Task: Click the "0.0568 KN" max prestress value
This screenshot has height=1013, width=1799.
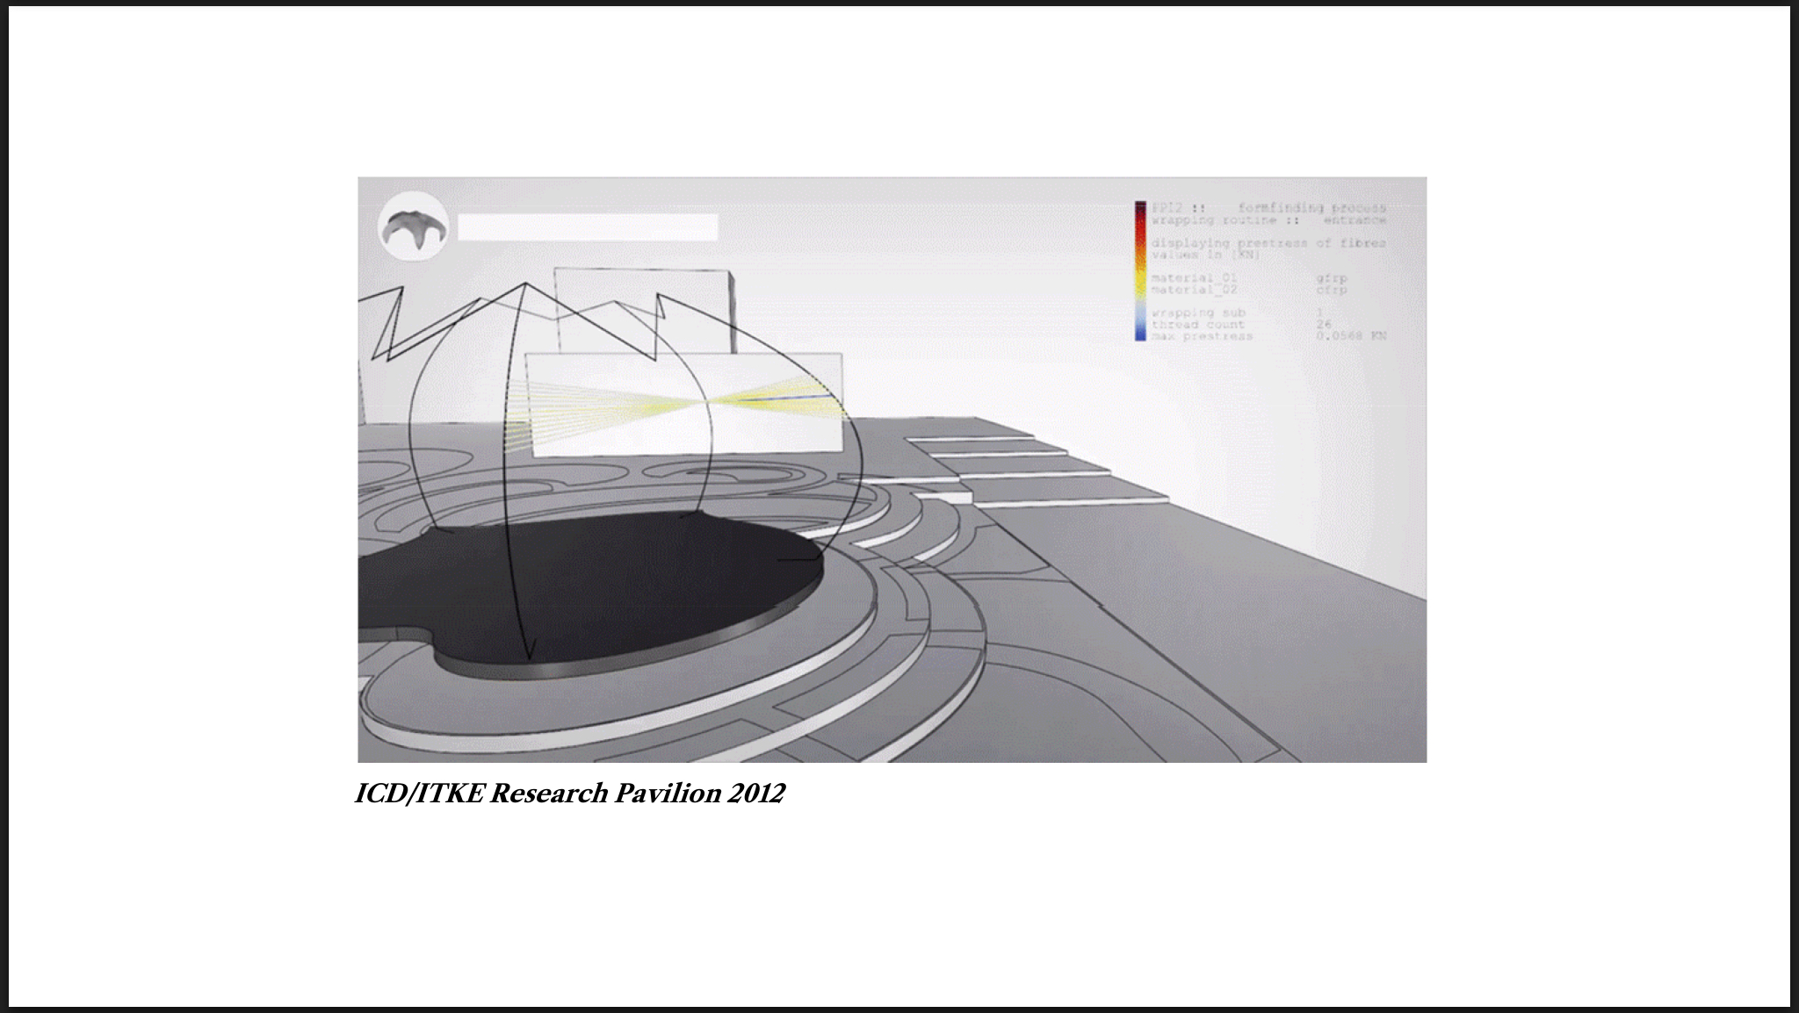Action: (1350, 335)
